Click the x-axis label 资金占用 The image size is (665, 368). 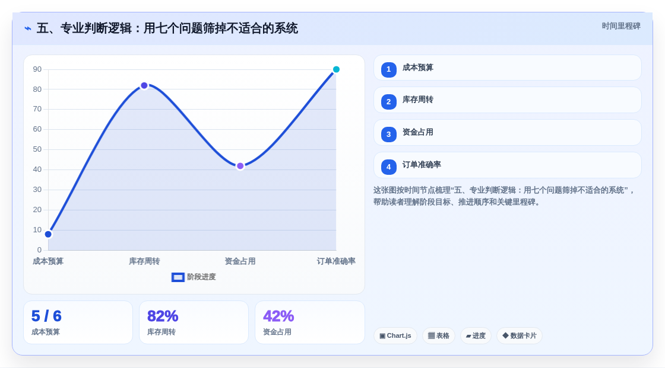tap(240, 261)
